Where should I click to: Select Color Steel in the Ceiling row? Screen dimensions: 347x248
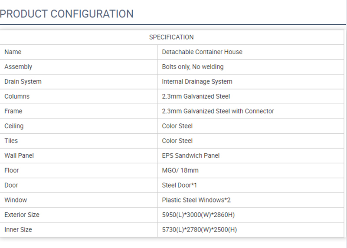177,126
